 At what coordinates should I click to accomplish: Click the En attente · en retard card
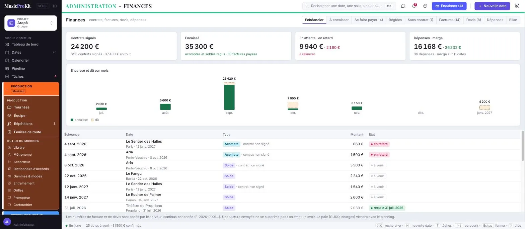point(350,46)
